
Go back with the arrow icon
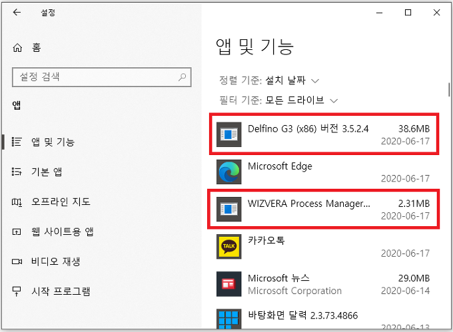click(17, 12)
